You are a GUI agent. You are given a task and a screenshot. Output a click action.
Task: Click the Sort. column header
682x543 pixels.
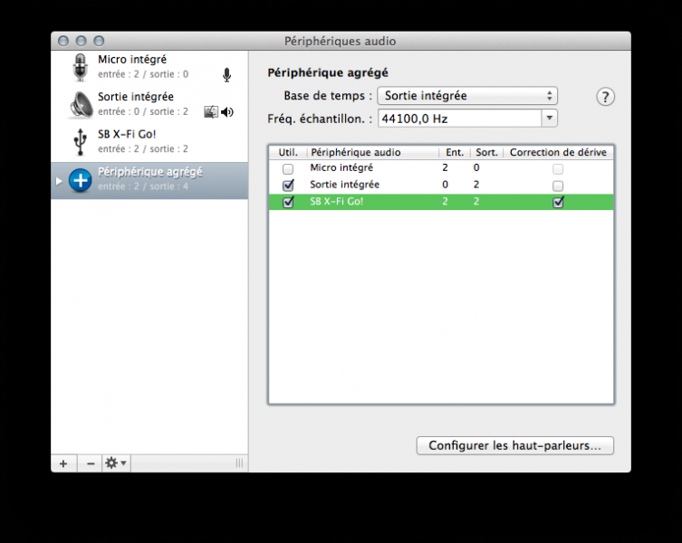click(x=486, y=152)
